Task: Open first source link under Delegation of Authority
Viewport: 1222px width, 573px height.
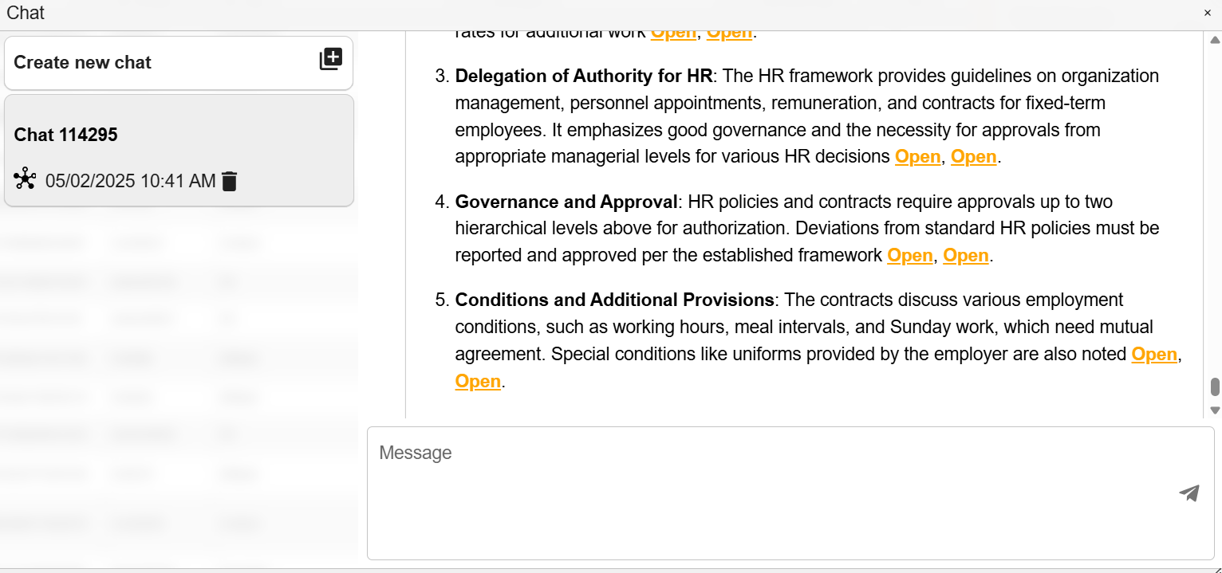Action: tap(917, 157)
